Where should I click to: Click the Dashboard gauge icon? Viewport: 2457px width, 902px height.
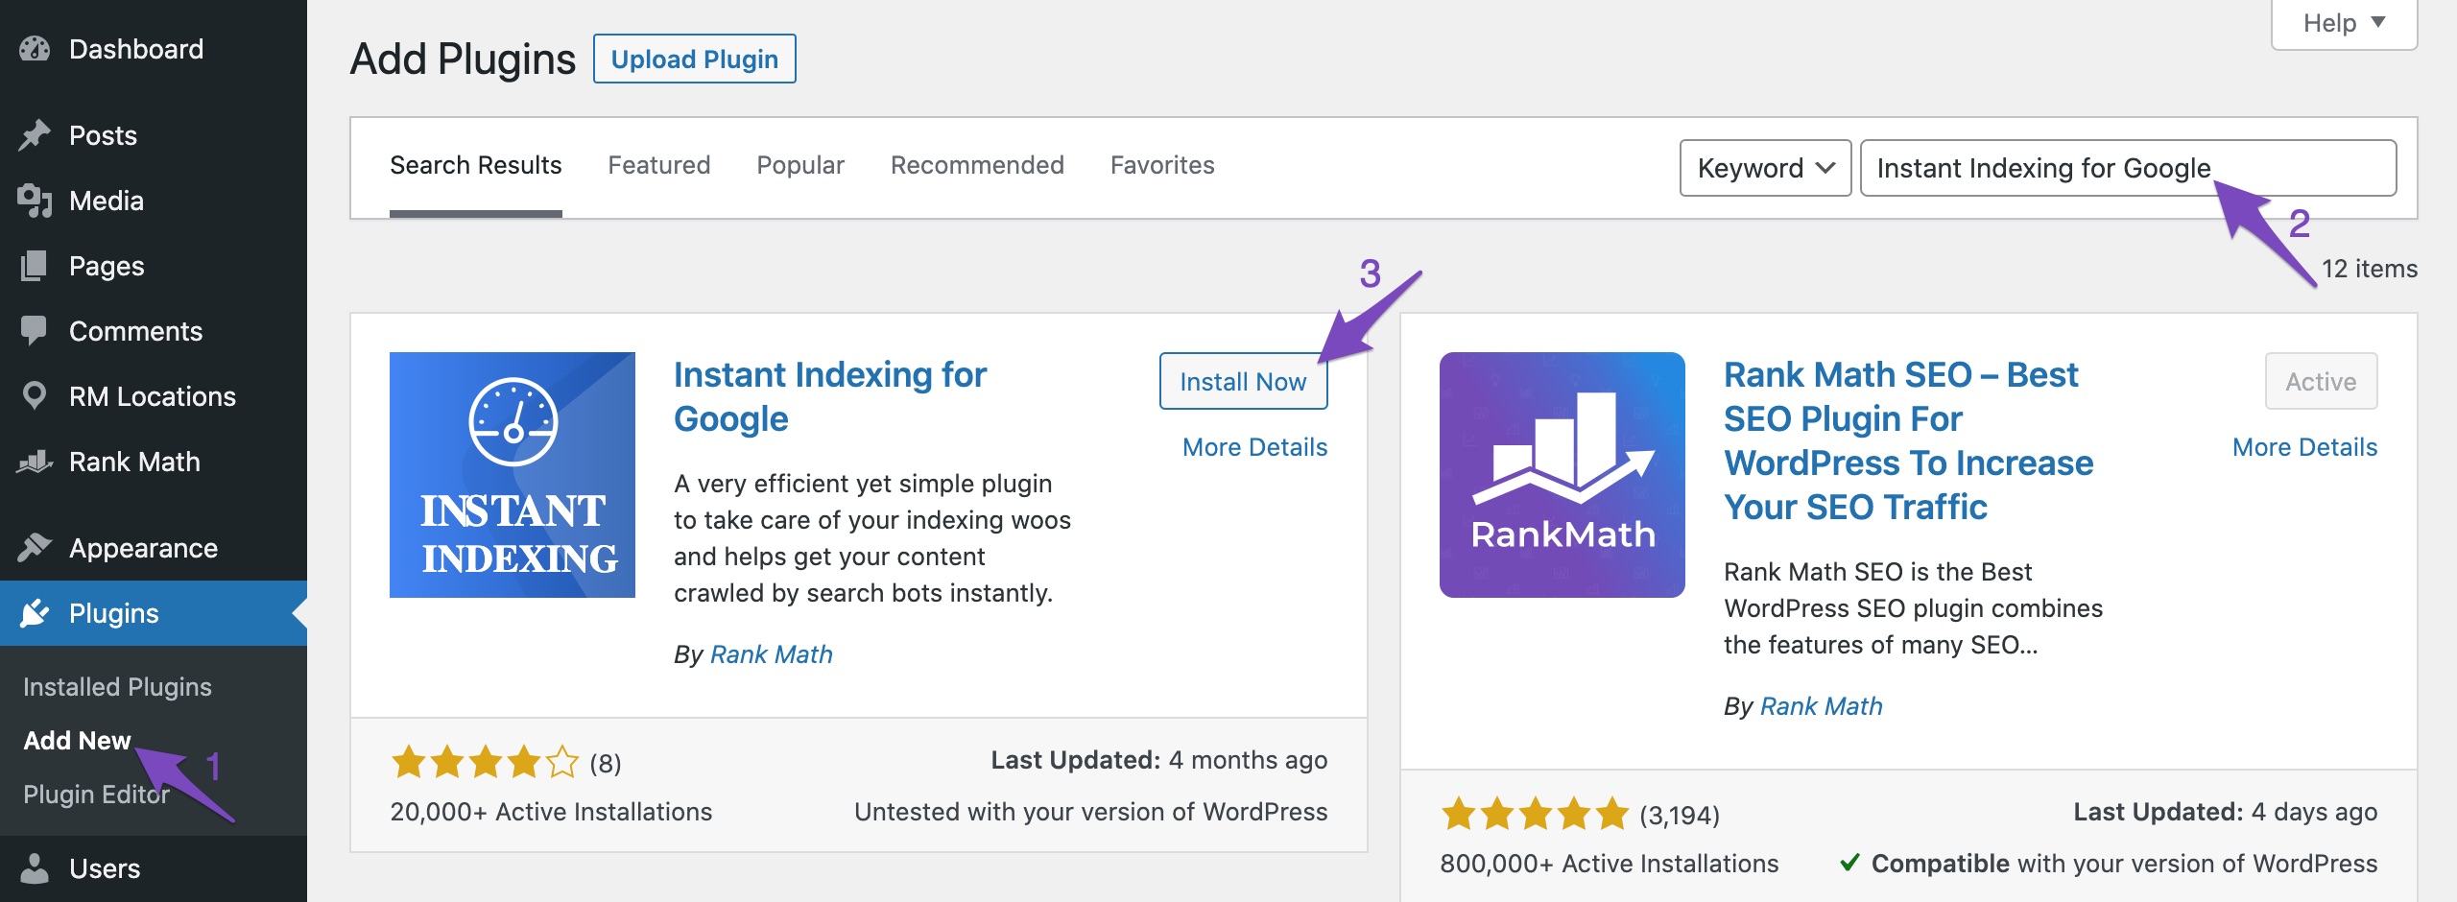coord(35,49)
